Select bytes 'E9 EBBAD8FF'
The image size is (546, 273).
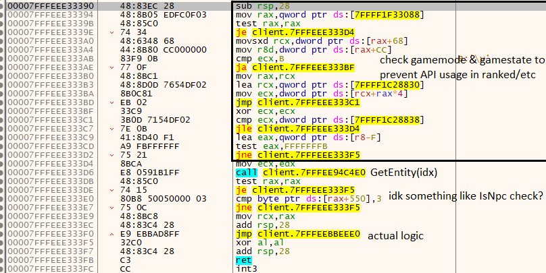[150, 234]
